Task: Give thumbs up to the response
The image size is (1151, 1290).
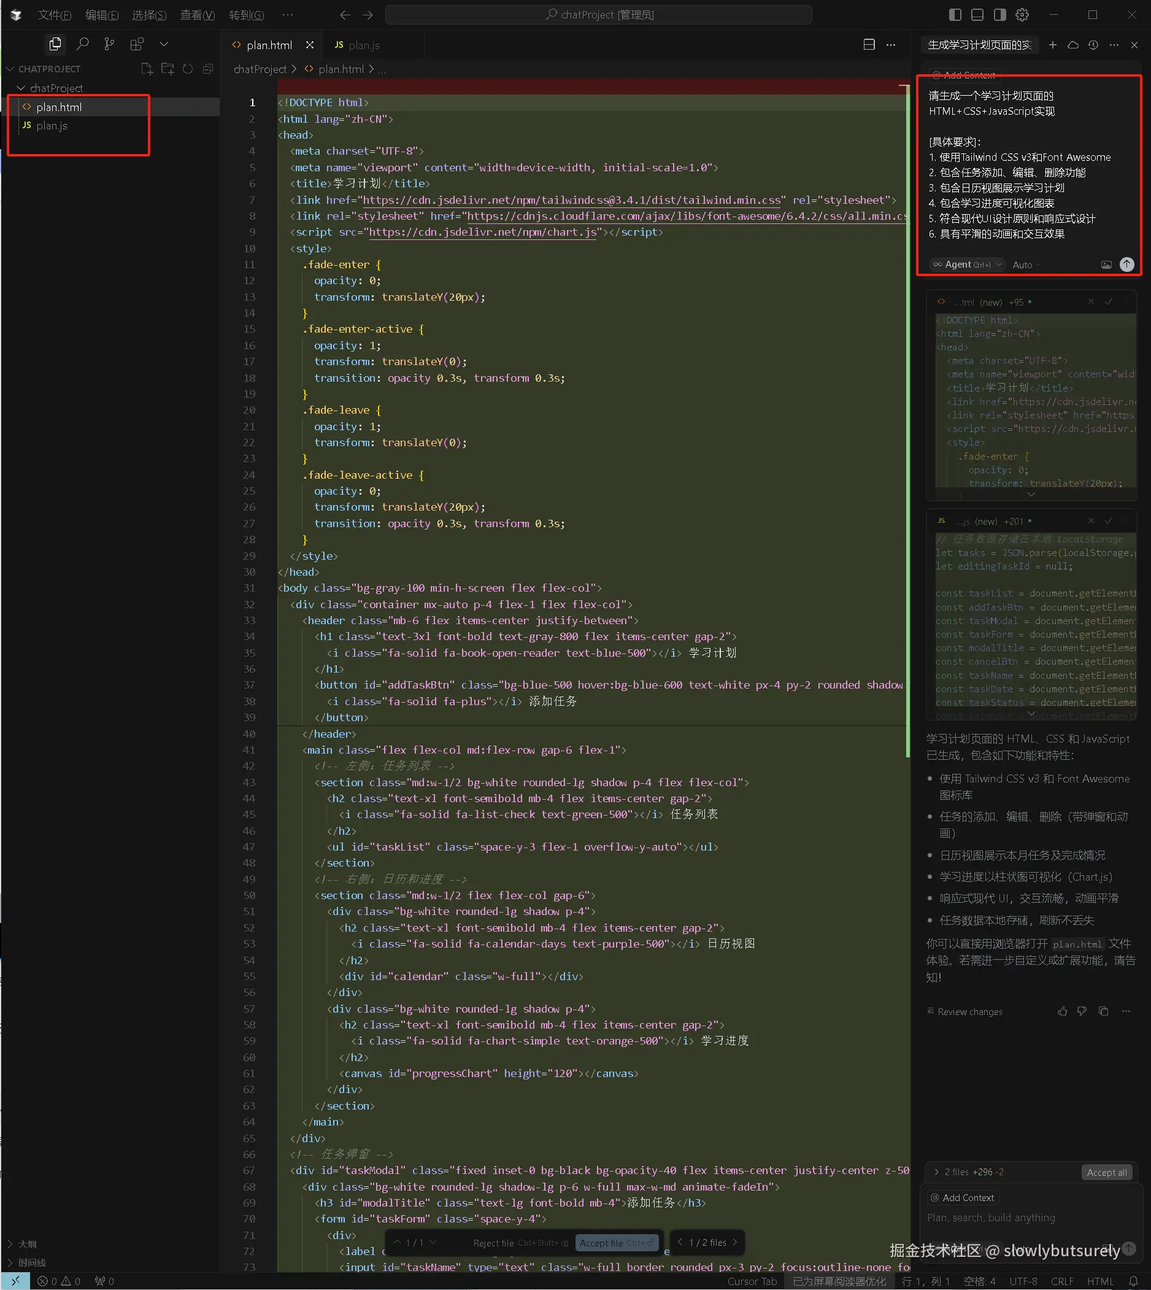Action: 1063,1011
